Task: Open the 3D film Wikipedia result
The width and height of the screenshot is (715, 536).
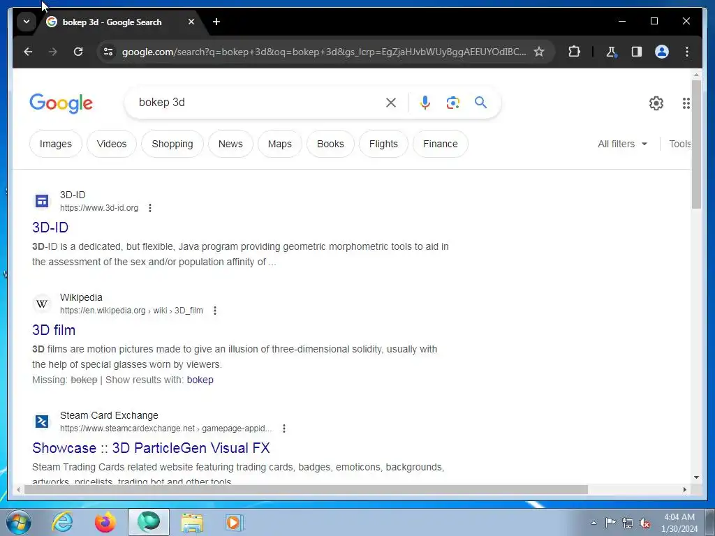Action: (54, 330)
